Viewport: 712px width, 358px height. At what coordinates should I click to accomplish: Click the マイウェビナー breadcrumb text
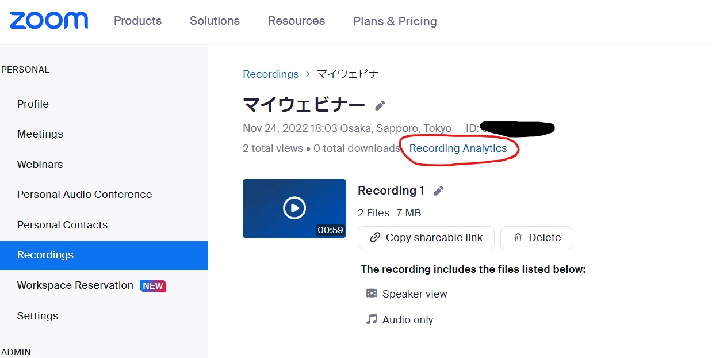(353, 74)
